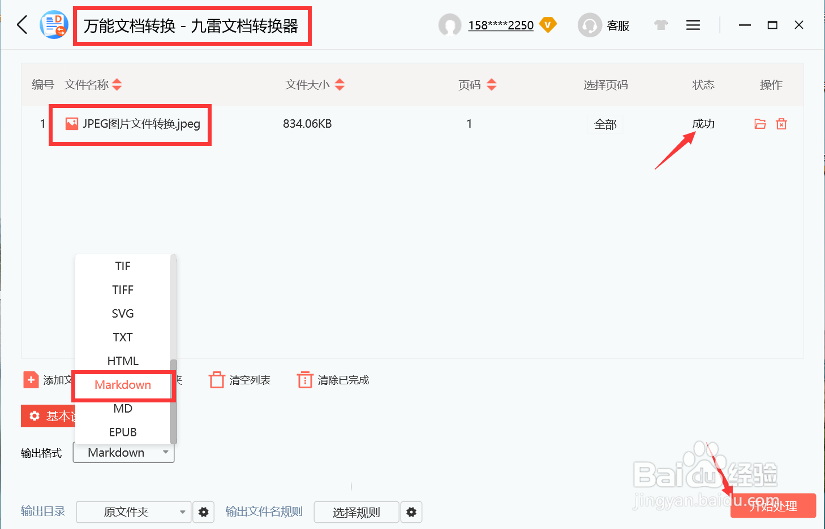Viewport: 825px width, 529px height.
Task: Click page count cell under 页码
Action: 469,124
